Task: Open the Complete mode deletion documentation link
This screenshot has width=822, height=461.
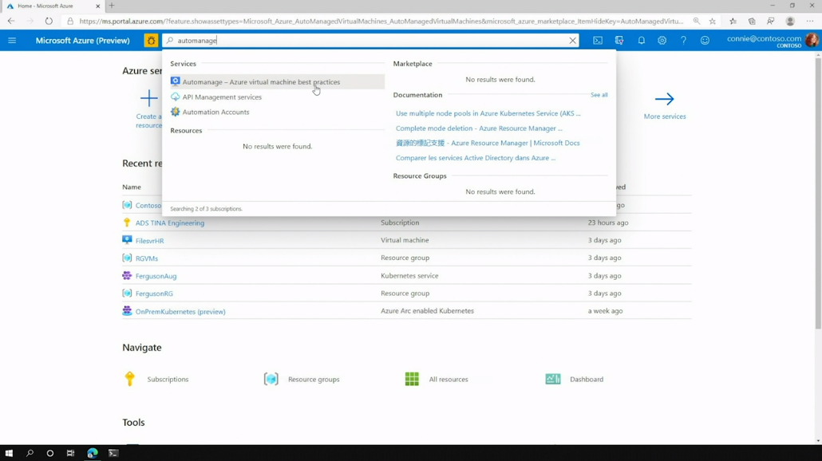Action: [x=479, y=128]
